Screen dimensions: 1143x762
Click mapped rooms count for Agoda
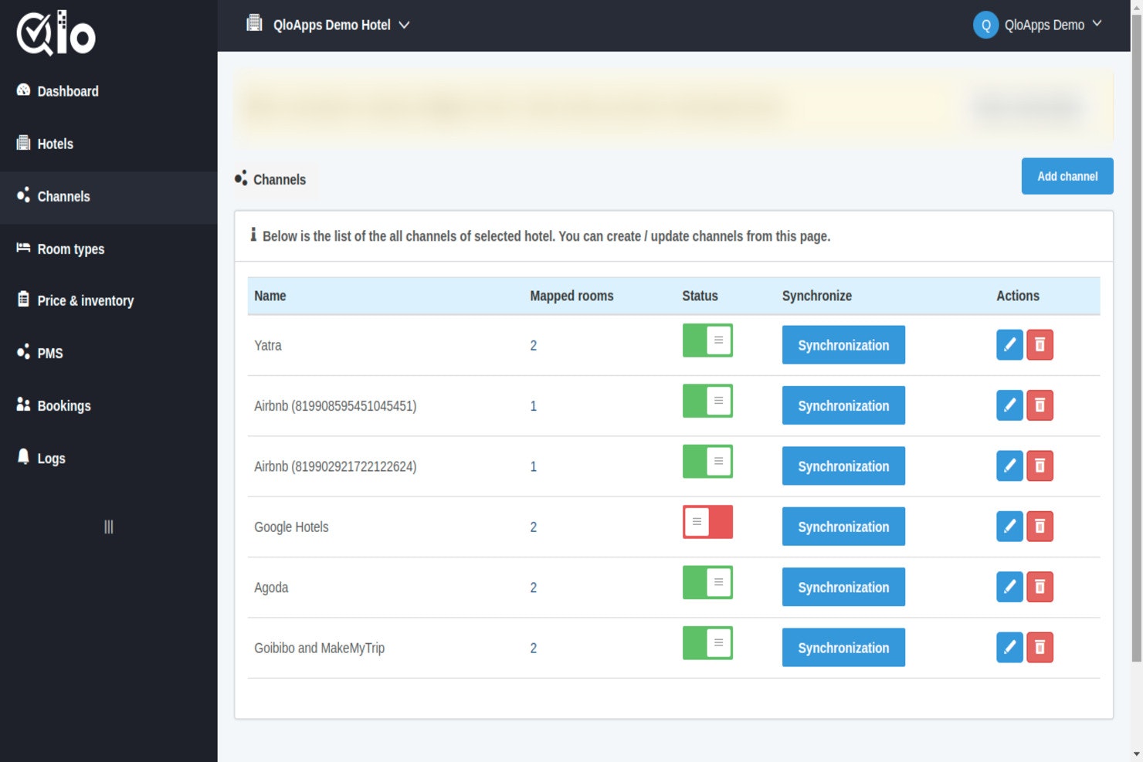click(x=533, y=588)
